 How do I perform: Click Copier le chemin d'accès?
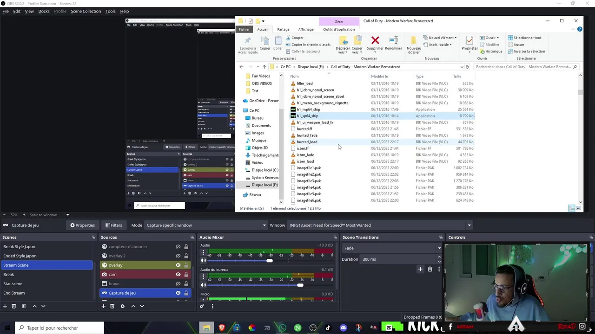click(308, 45)
